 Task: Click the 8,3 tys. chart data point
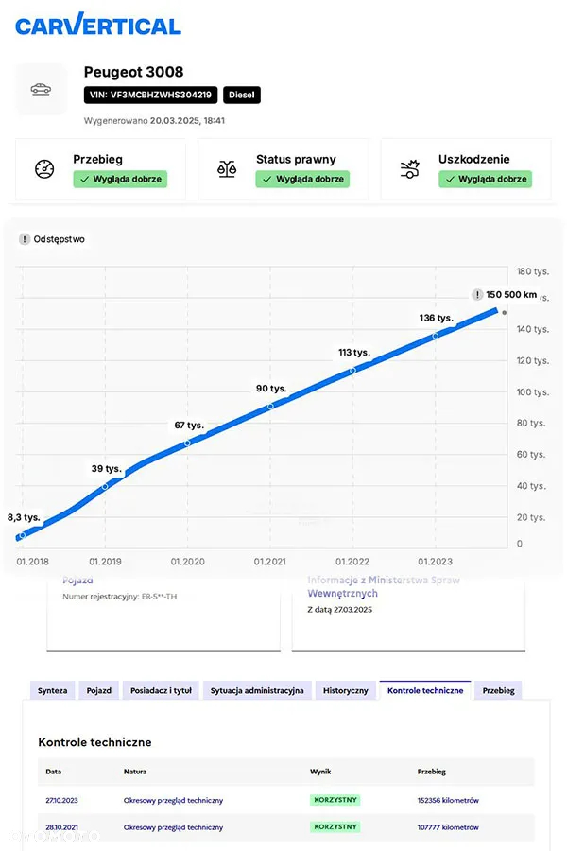coord(23,536)
